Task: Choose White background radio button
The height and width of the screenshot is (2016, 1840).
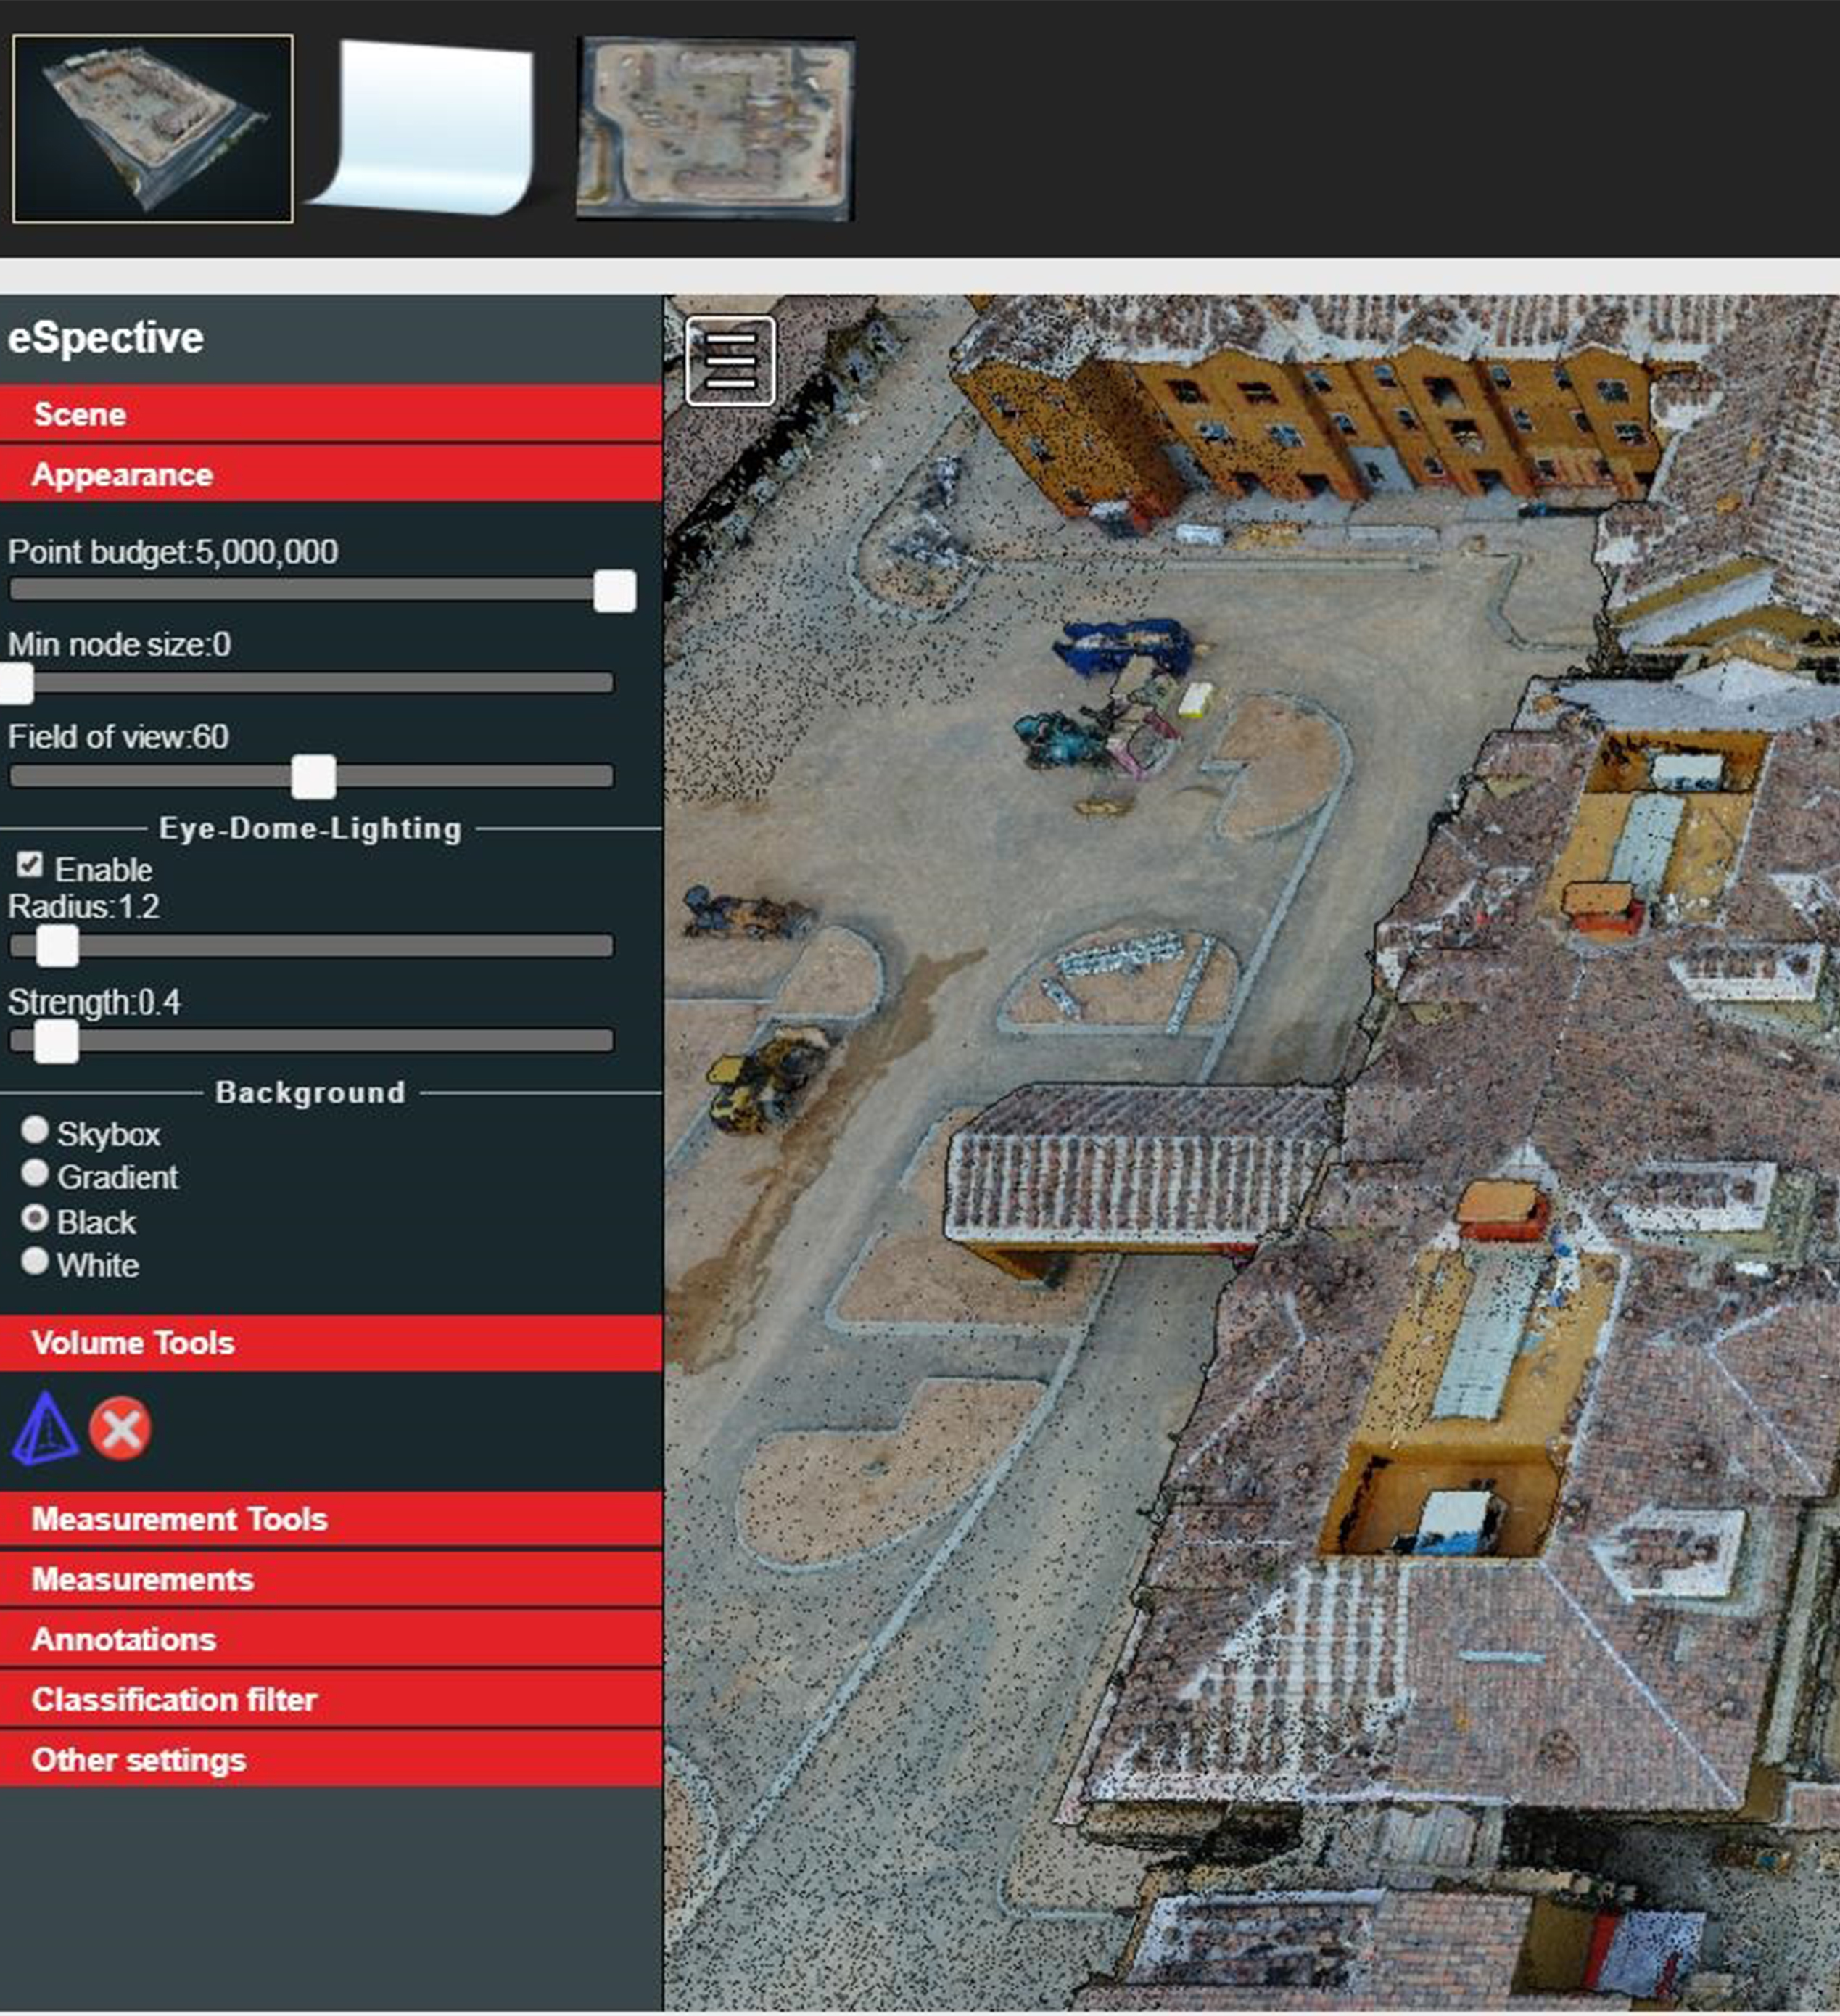Action: [x=35, y=1261]
